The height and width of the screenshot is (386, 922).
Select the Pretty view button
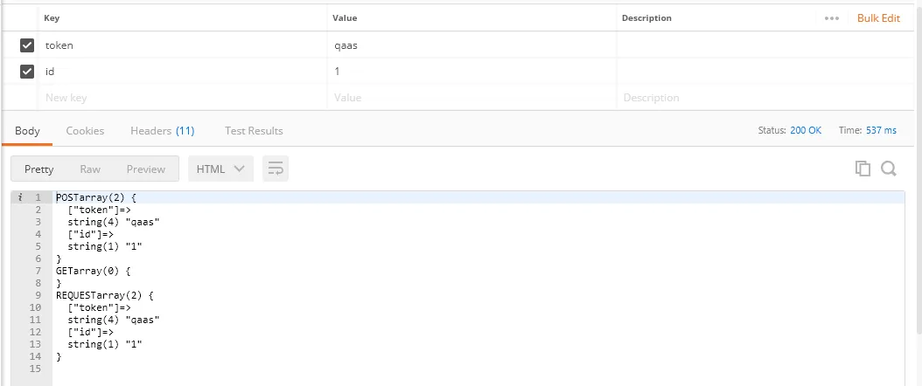click(x=39, y=169)
